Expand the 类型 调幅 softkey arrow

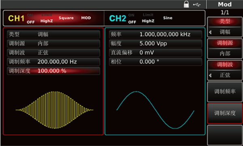(x=210, y=32)
